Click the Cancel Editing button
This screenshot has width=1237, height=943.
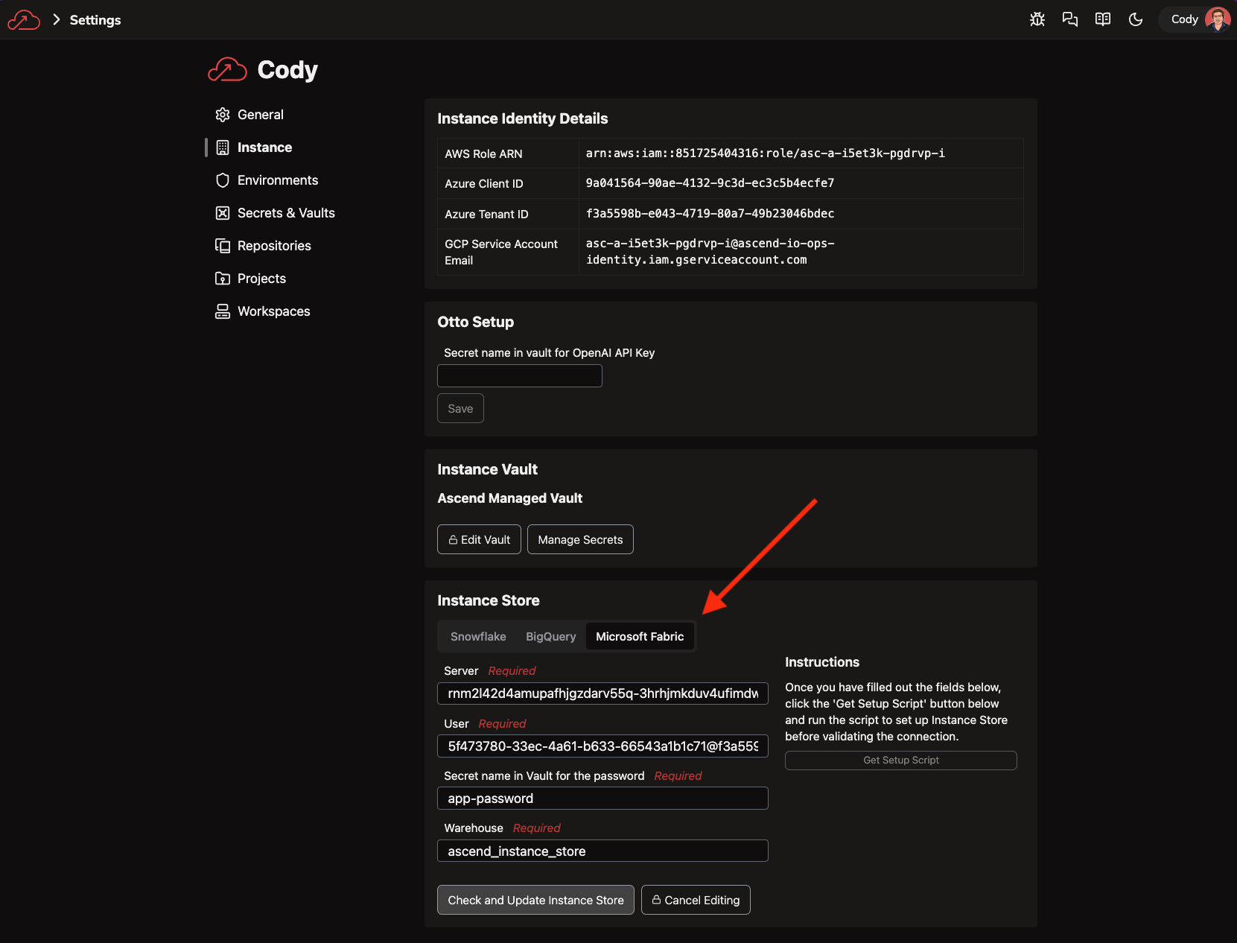[696, 900]
